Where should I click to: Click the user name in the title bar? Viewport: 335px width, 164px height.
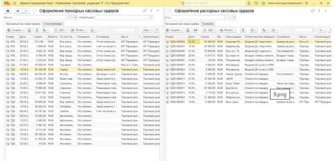285,3
